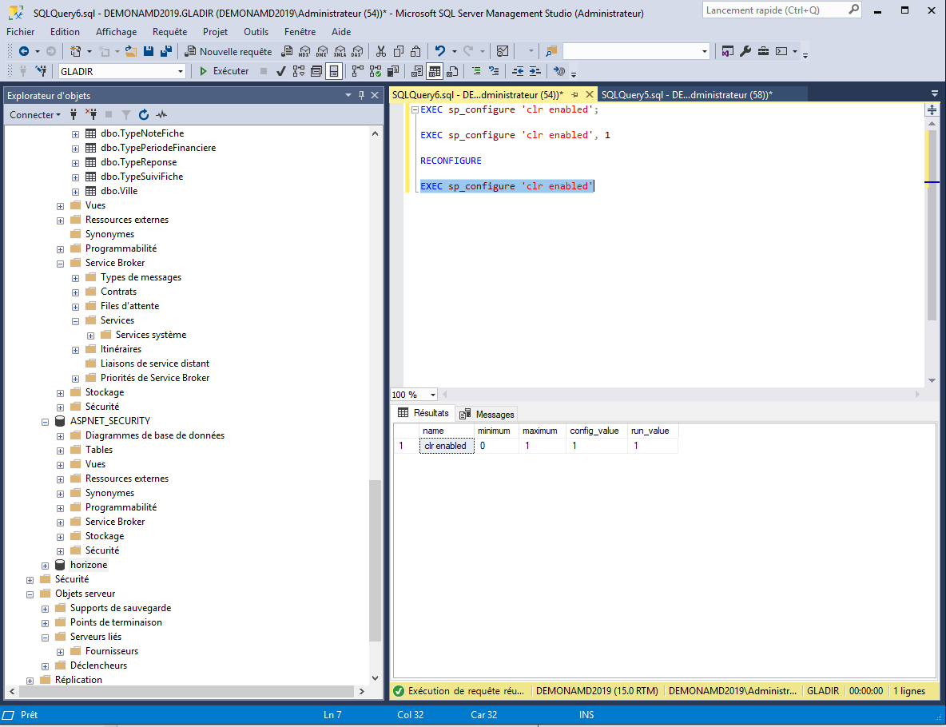
Task: Click the Object Explorer vertical scrollbar thumb
Action: tap(375, 559)
